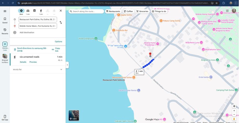The height and width of the screenshot is (123, 239).
Task: Open Google account avatar on map
Action: click(x=234, y=11)
